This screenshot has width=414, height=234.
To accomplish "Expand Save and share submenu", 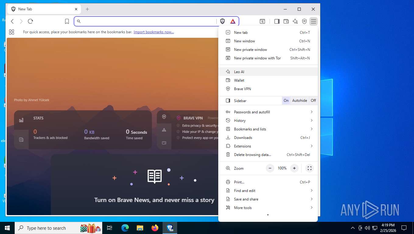I will tap(268, 199).
